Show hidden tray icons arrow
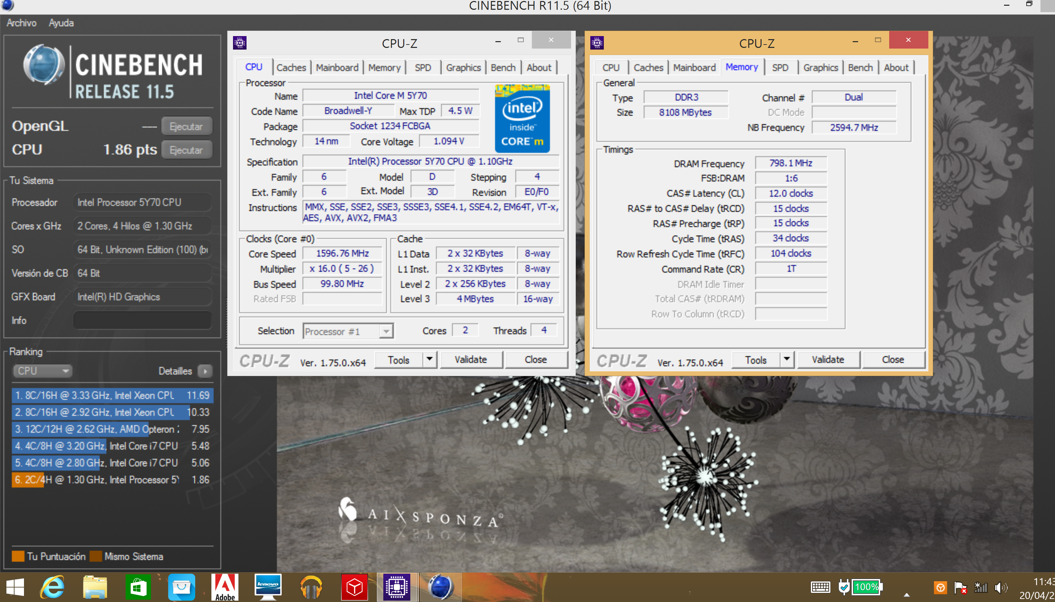1055x602 pixels. coord(906,595)
